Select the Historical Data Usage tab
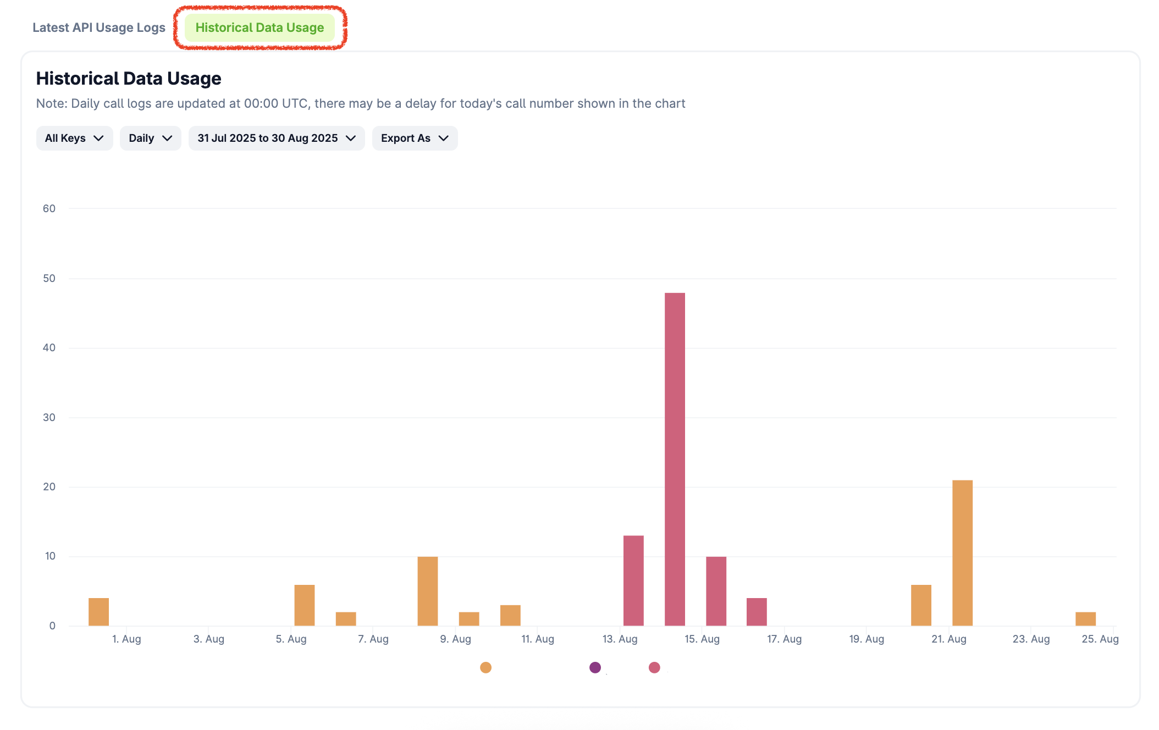This screenshot has height=730, width=1159. 260,27
